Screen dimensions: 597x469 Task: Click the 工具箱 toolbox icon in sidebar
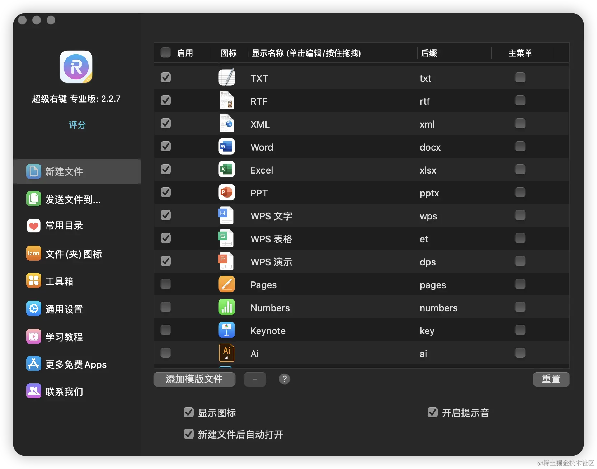(33, 281)
